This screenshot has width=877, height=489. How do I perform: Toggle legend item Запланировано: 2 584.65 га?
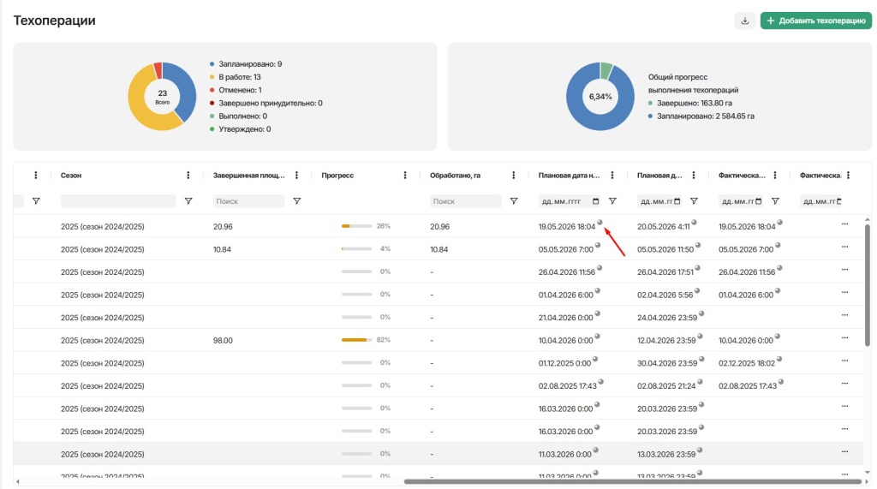point(701,116)
